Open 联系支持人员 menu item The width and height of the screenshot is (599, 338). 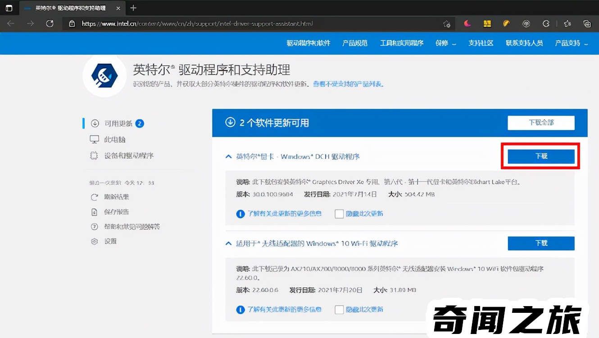pos(524,43)
